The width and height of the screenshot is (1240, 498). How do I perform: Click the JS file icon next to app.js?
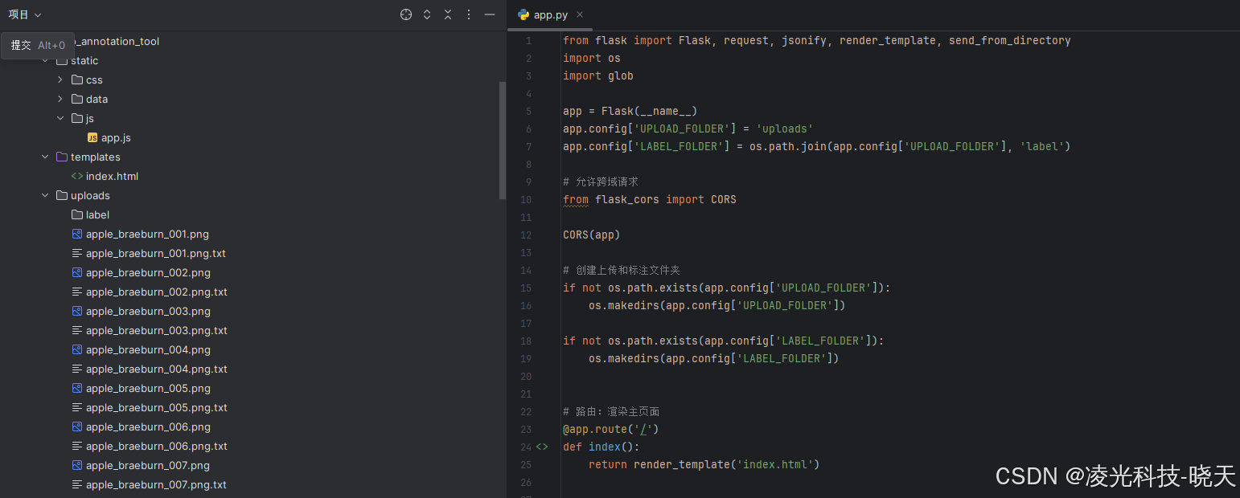click(x=92, y=137)
